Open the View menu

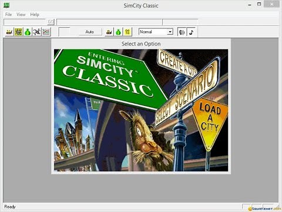(21, 15)
